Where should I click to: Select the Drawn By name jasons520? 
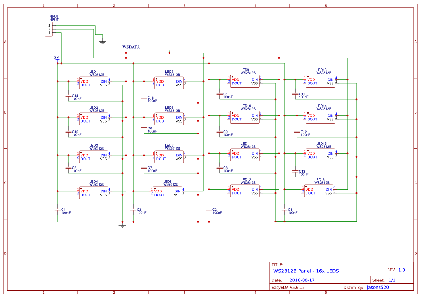(377, 287)
